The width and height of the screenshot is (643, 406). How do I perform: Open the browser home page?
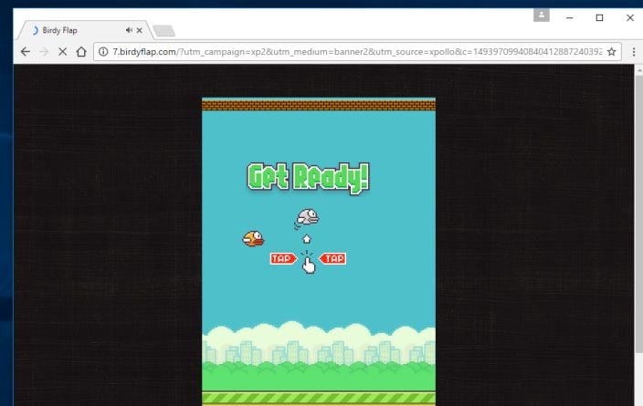[x=81, y=52]
